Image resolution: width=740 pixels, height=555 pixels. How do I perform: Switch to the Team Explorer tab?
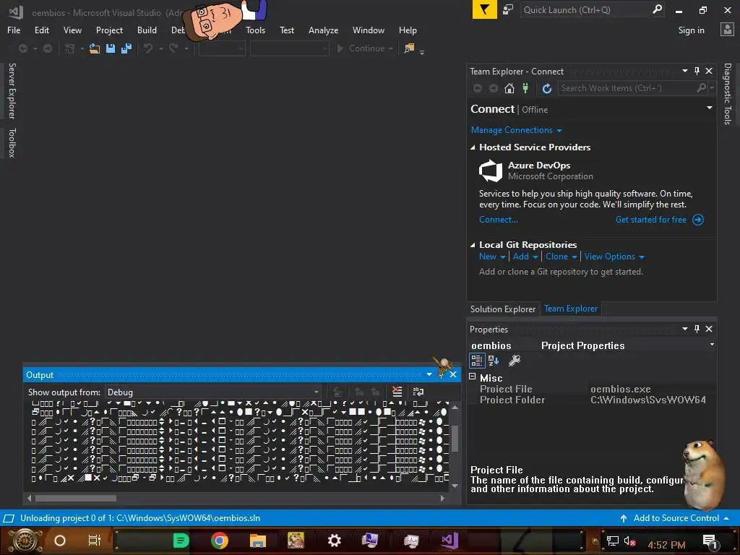click(x=571, y=309)
